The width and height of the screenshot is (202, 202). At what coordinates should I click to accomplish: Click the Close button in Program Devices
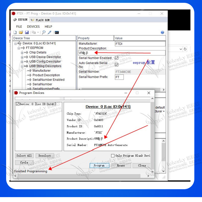pyautogui.click(x=142, y=165)
